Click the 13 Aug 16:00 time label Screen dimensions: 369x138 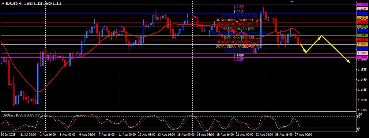pyautogui.click(x=166, y=134)
